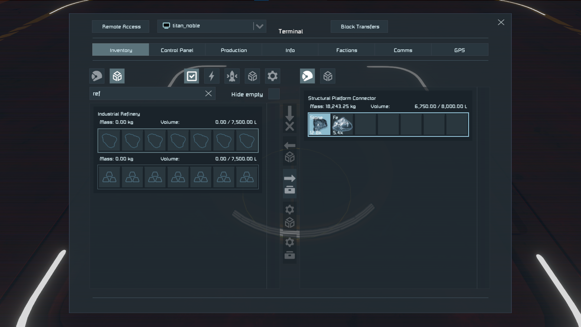Click the throw-out down arrow icon
The width and height of the screenshot is (581, 327).
(290, 118)
